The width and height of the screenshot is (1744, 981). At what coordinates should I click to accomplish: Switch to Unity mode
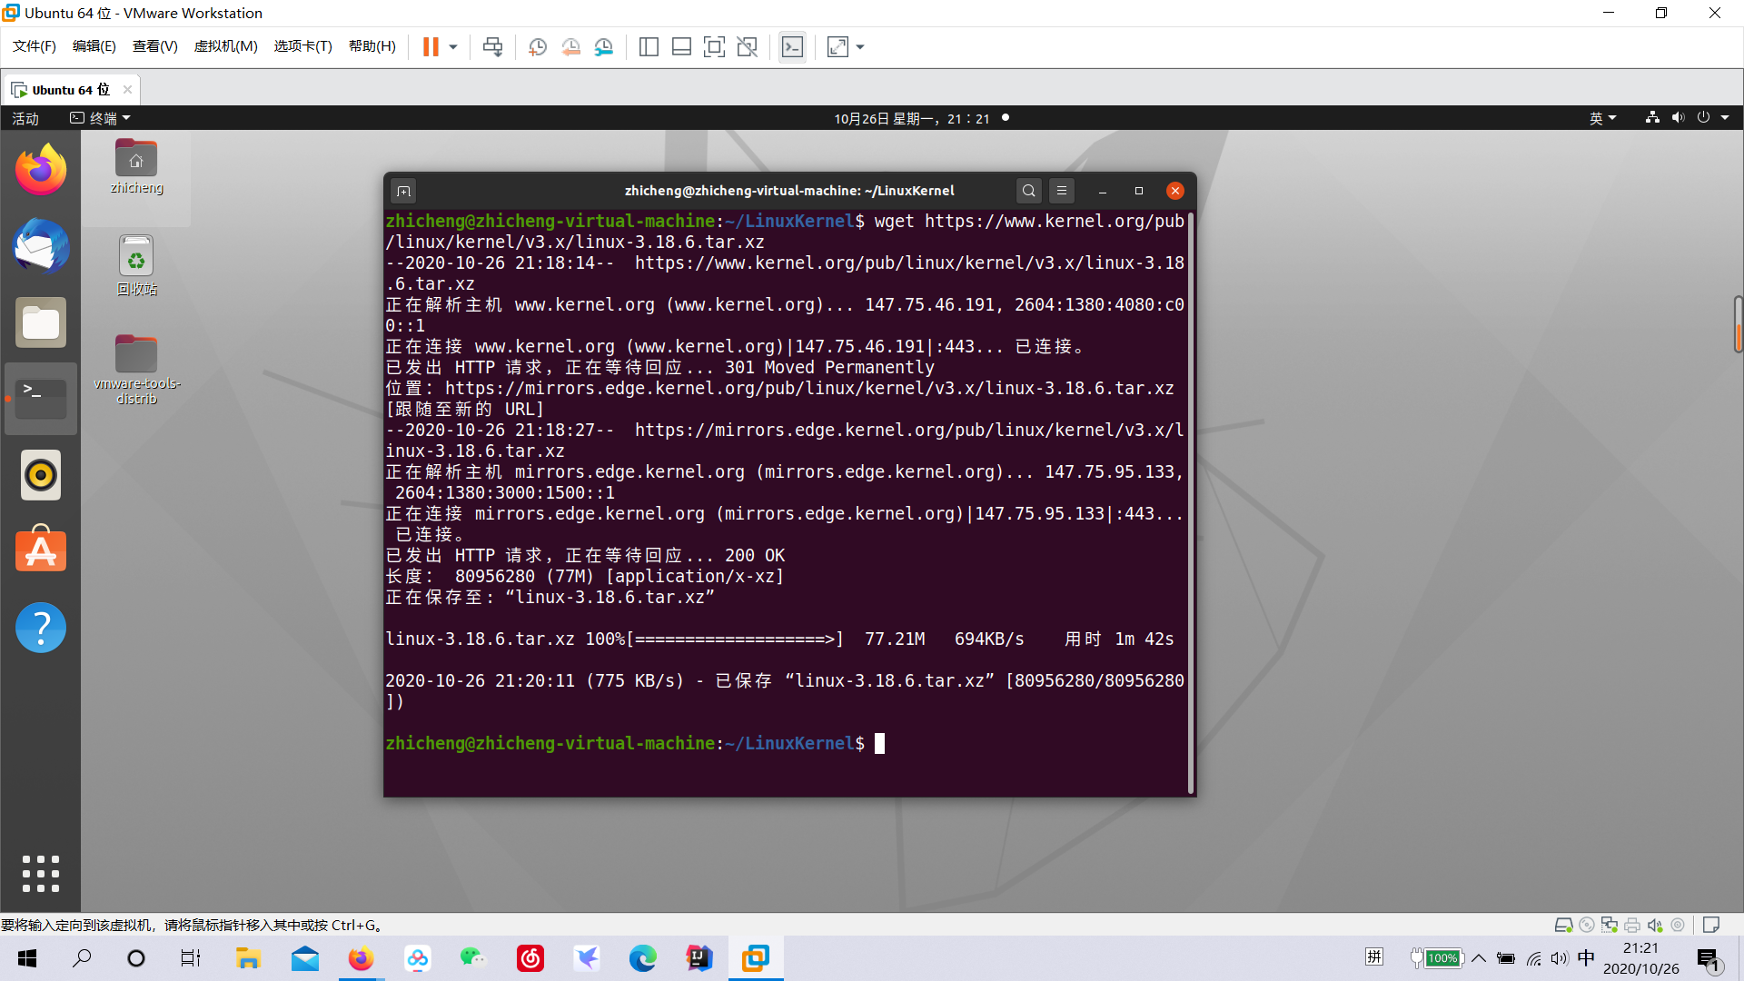point(747,46)
